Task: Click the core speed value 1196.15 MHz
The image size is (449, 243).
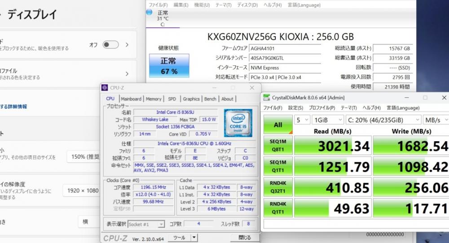Action: point(153,187)
